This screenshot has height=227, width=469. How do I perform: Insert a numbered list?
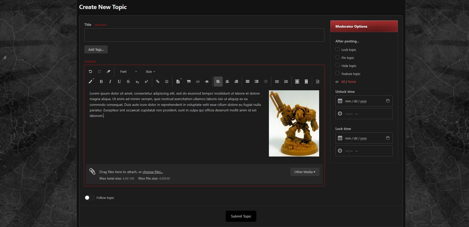pos(286,82)
